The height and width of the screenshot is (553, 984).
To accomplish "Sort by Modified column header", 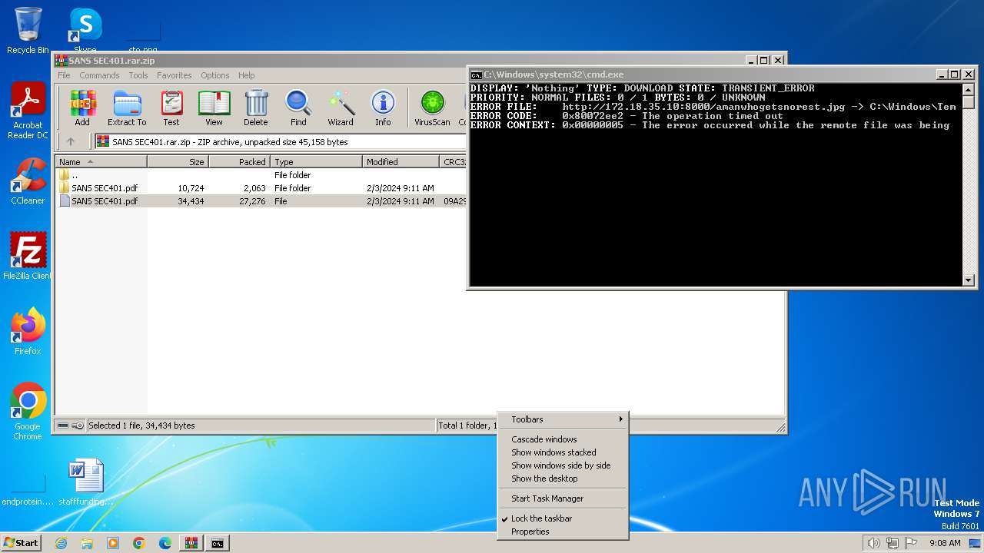I will [401, 162].
